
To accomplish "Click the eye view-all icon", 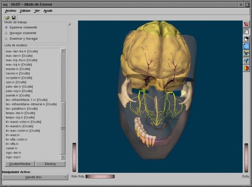I will click(x=246, y=53).
